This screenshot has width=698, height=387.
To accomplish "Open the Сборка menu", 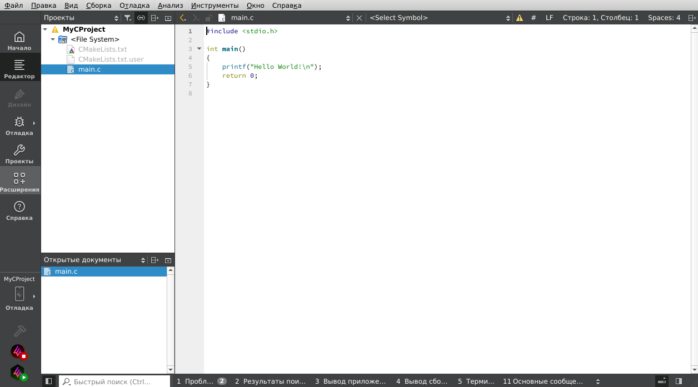I will pyautogui.click(x=98, y=5).
